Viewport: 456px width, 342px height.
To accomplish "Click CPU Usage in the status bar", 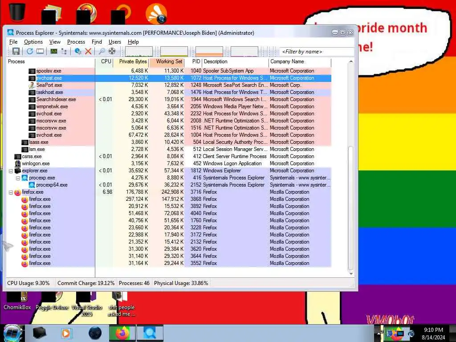I will [28, 283].
